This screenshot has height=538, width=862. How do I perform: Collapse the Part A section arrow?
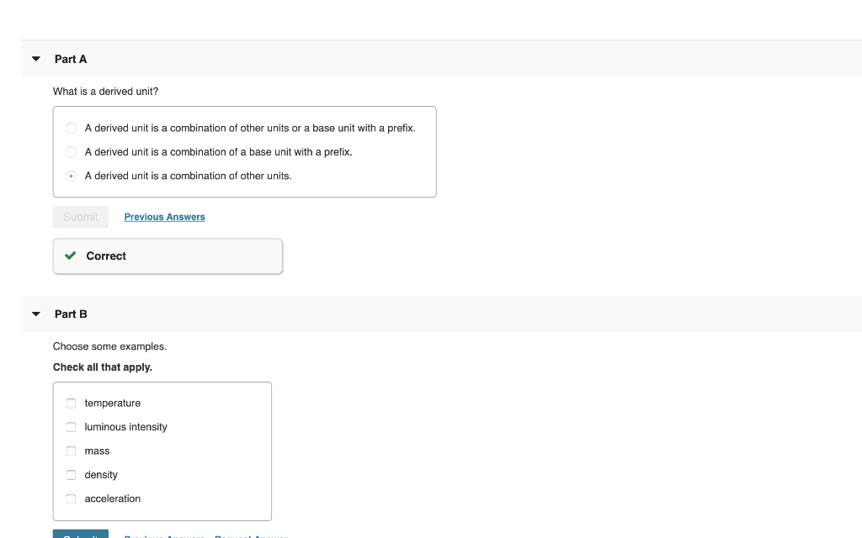(x=35, y=60)
